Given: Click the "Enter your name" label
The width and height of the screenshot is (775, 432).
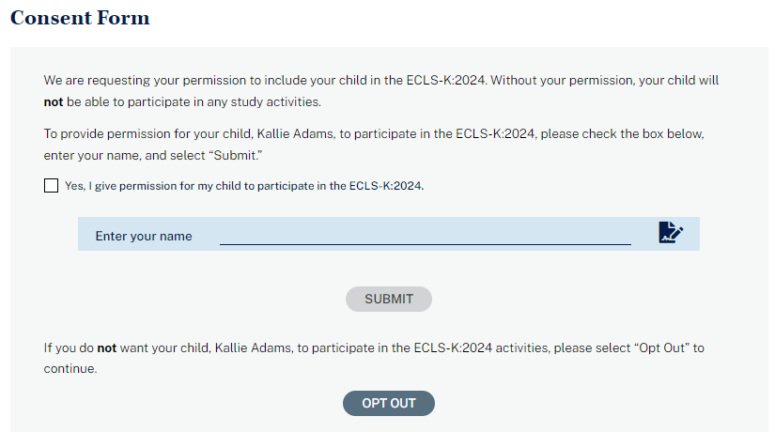Looking at the screenshot, I should coord(144,236).
